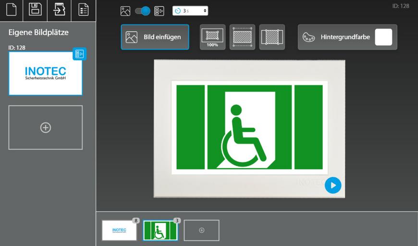The width and height of the screenshot is (418, 246).
Task: Click the slideshow mode icon beside the toggle
Action: tap(160, 11)
